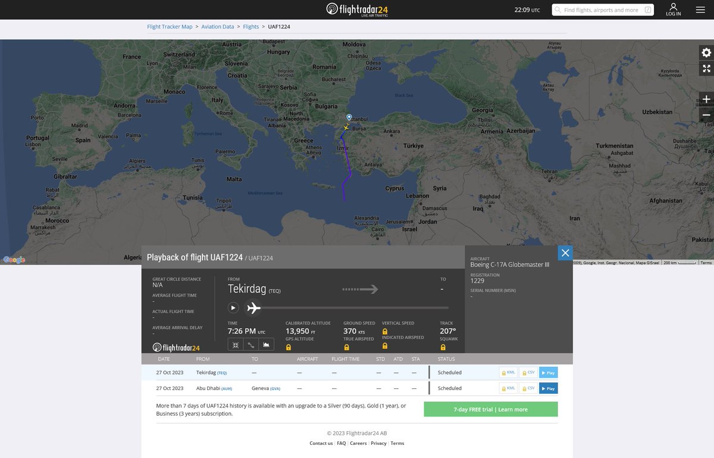Image resolution: width=714 pixels, height=458 pixels.
Task: Click the Scheduled status in Abu Dhabi row
Action: tap(450, 388)
